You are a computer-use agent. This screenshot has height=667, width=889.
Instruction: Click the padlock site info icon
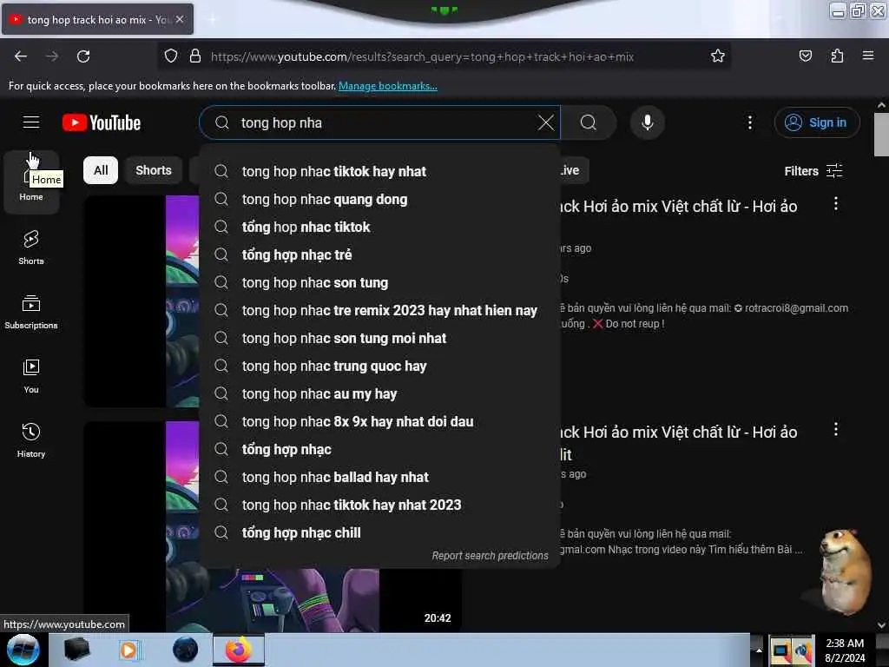pyautogui.click(x=195, y=56)
